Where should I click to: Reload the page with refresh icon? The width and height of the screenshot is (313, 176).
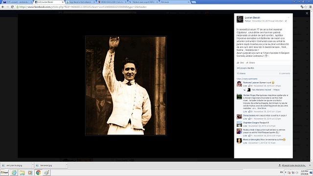tap(12, 7)
